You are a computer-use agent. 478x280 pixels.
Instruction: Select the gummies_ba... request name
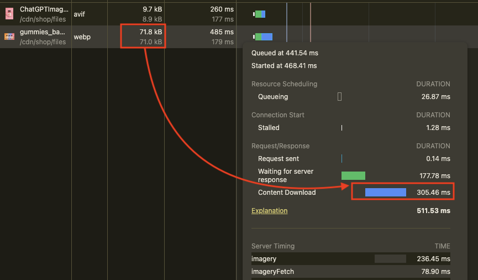(x=42, y=32)
